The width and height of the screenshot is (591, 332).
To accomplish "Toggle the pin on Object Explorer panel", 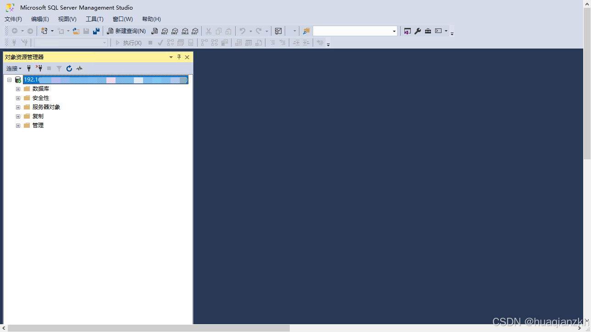I will click(x=179, y=57).
